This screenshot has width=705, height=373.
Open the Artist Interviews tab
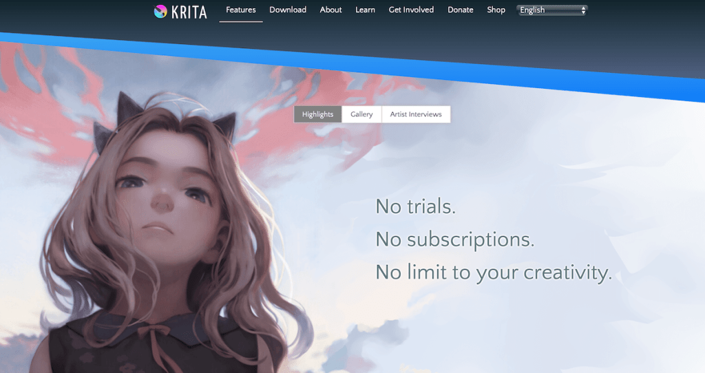click(416, 114)
